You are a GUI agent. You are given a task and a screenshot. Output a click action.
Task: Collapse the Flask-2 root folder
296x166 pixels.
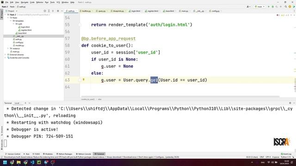coord(5,15)
